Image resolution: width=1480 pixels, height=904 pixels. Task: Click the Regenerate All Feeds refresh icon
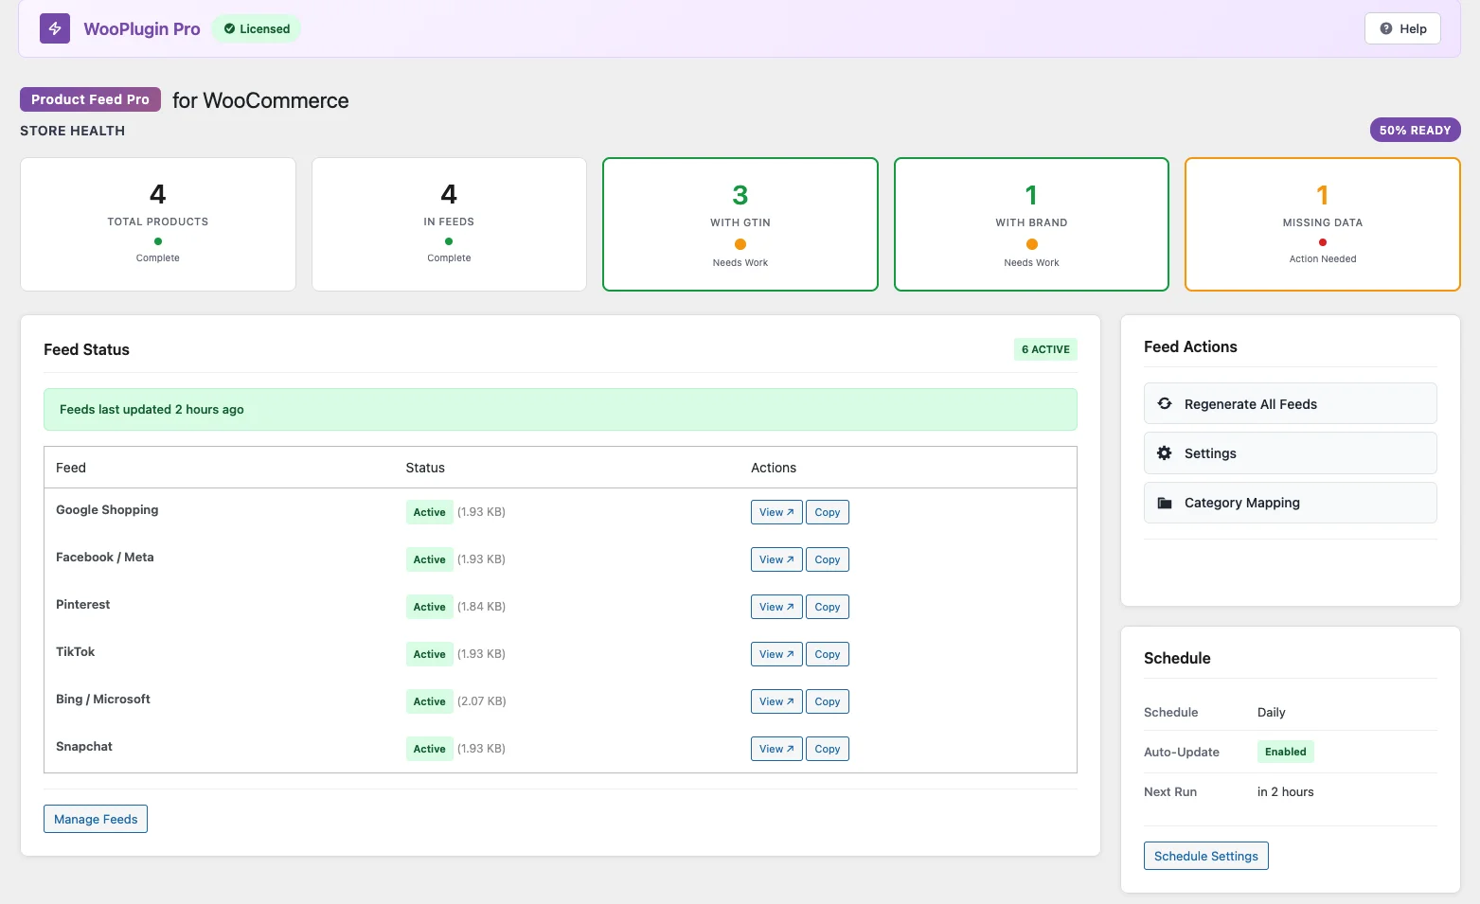1164,403
